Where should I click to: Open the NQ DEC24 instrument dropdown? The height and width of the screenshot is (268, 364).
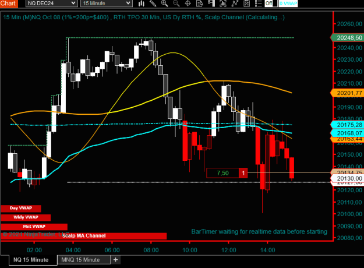point(51,3)
